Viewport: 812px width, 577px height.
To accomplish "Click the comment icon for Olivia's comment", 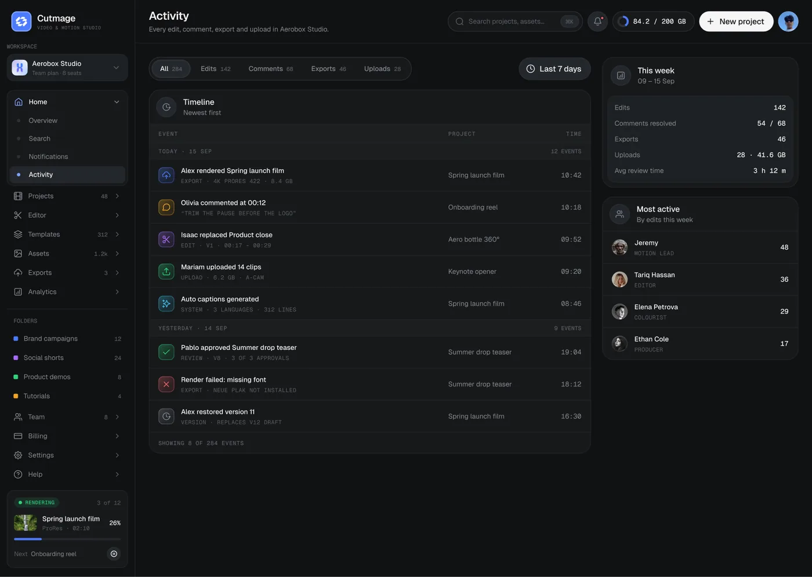I will [x=166, y=207].
